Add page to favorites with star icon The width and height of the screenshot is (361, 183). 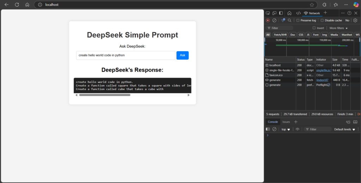312,5
